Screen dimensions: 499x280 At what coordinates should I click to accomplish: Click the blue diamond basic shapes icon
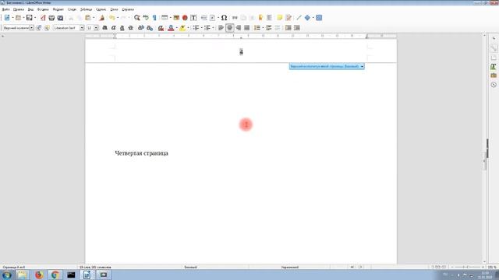tap(307, 18)
